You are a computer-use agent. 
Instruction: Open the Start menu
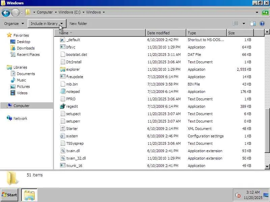point(9,195)
